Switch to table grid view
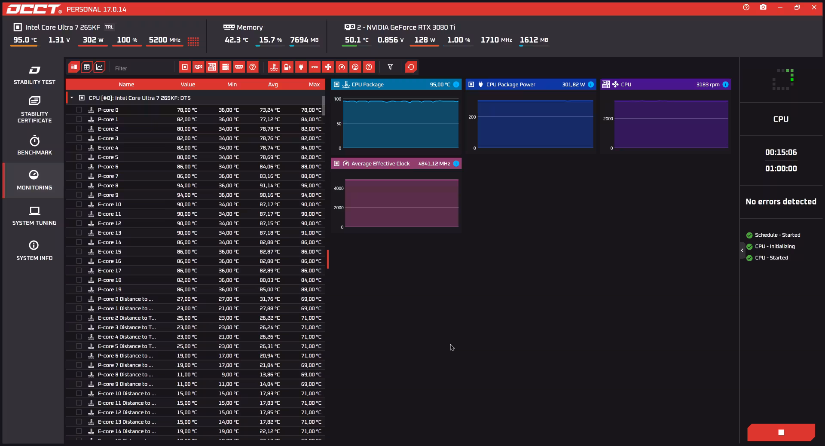The height and width of the screenshot is (446, 825). coord(87,67)
